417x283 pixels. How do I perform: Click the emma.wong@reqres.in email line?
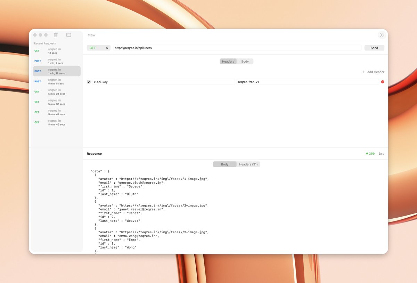pyautogui.click(x=129, y=236)
